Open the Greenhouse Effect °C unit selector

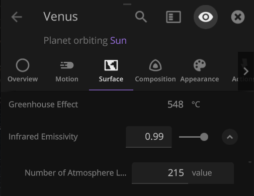(x=196, y=105)
